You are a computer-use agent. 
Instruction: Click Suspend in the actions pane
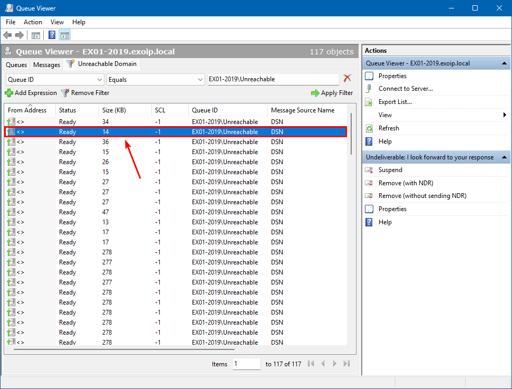[x=390, y=170]
